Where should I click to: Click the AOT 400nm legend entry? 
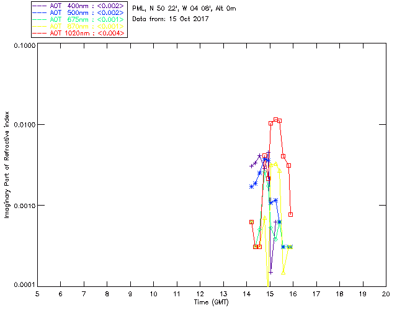[x=79, y=6]
